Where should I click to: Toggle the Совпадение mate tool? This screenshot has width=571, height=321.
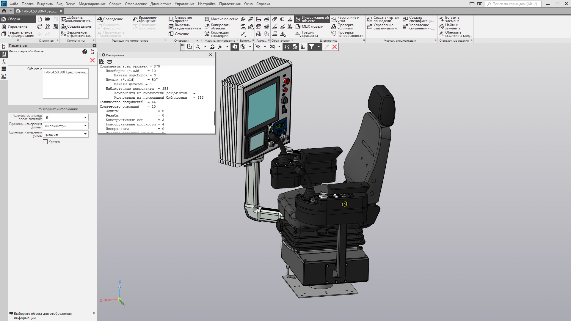click(x=110, y=19)
